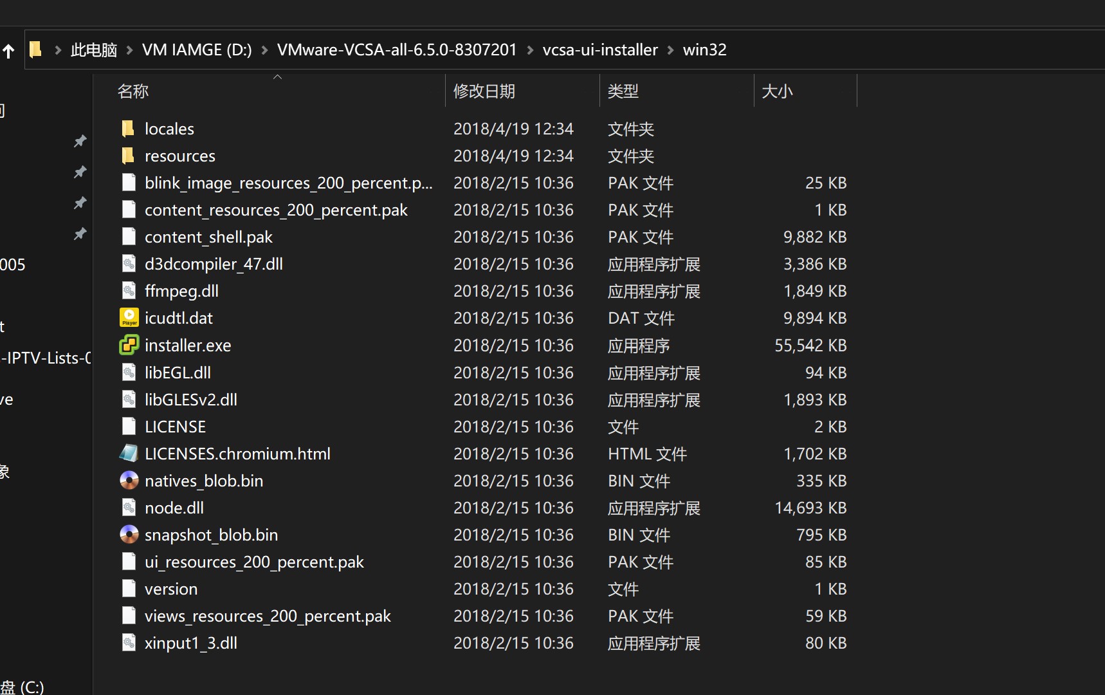Click the LICENSES.chromium.html file icon
1105x695 pixels.
click(x=129, y=454)
